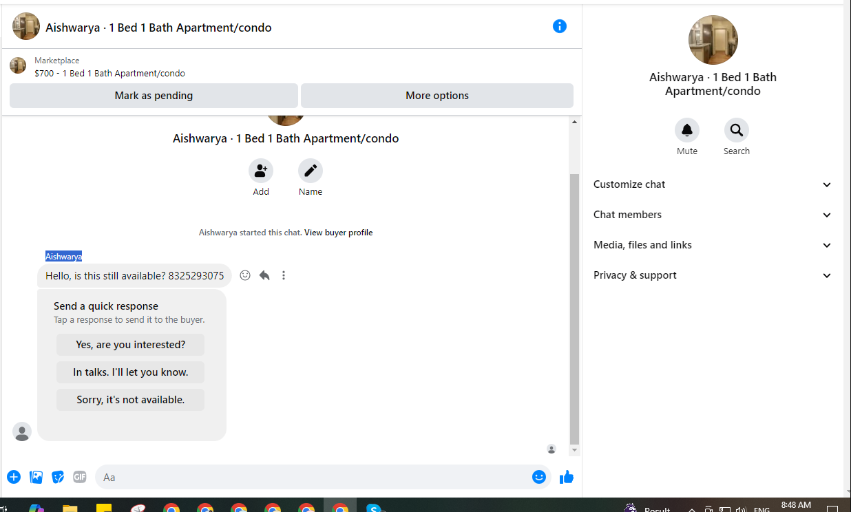Click the Add people icon

(261, 170)
